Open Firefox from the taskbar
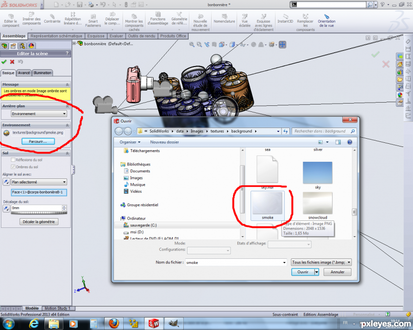The image size is (413, 330). 114,323
